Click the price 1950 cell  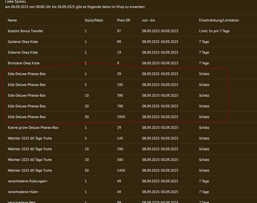[x=121, y=117]
